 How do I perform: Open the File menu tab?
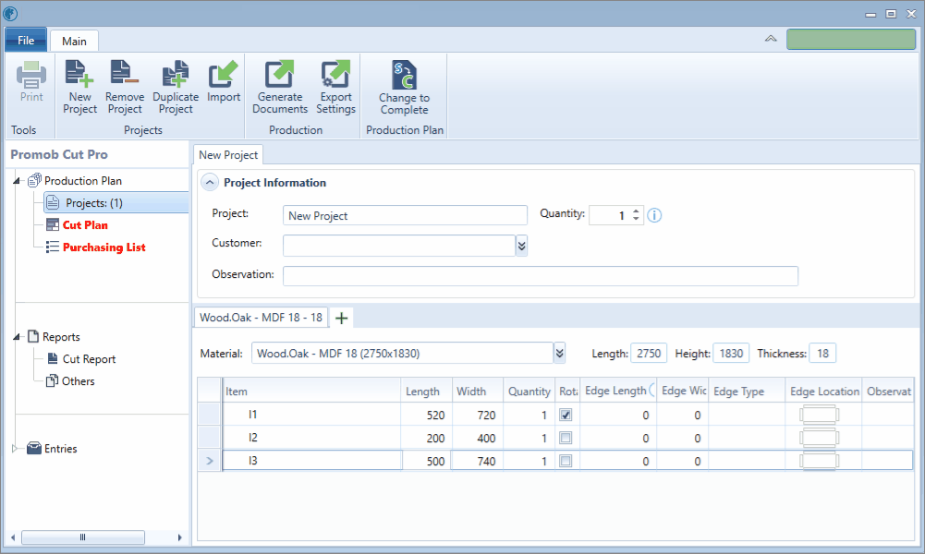pyautogui.click(x=26, y=40)
